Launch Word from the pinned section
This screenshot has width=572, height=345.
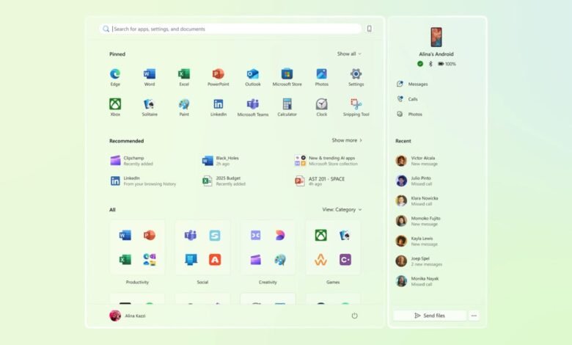(x=149, y=76)
